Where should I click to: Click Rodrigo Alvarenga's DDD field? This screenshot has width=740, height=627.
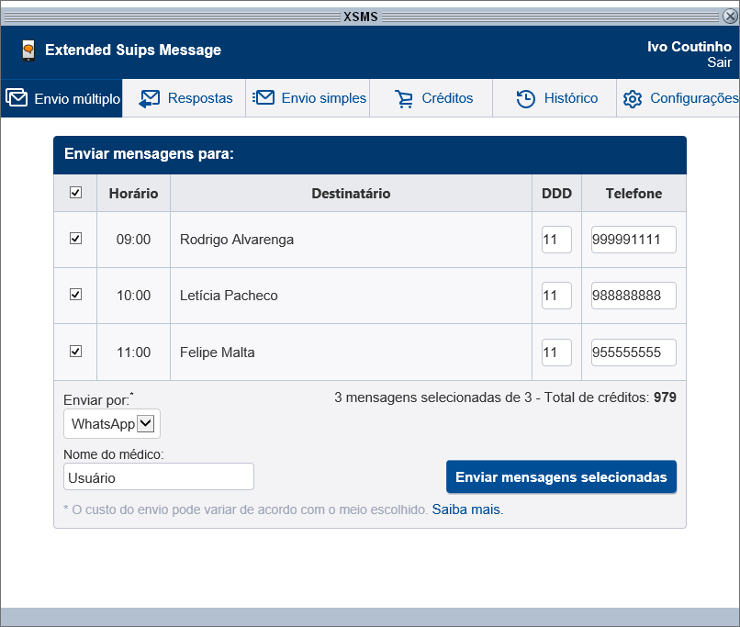[x=555, y=239]
